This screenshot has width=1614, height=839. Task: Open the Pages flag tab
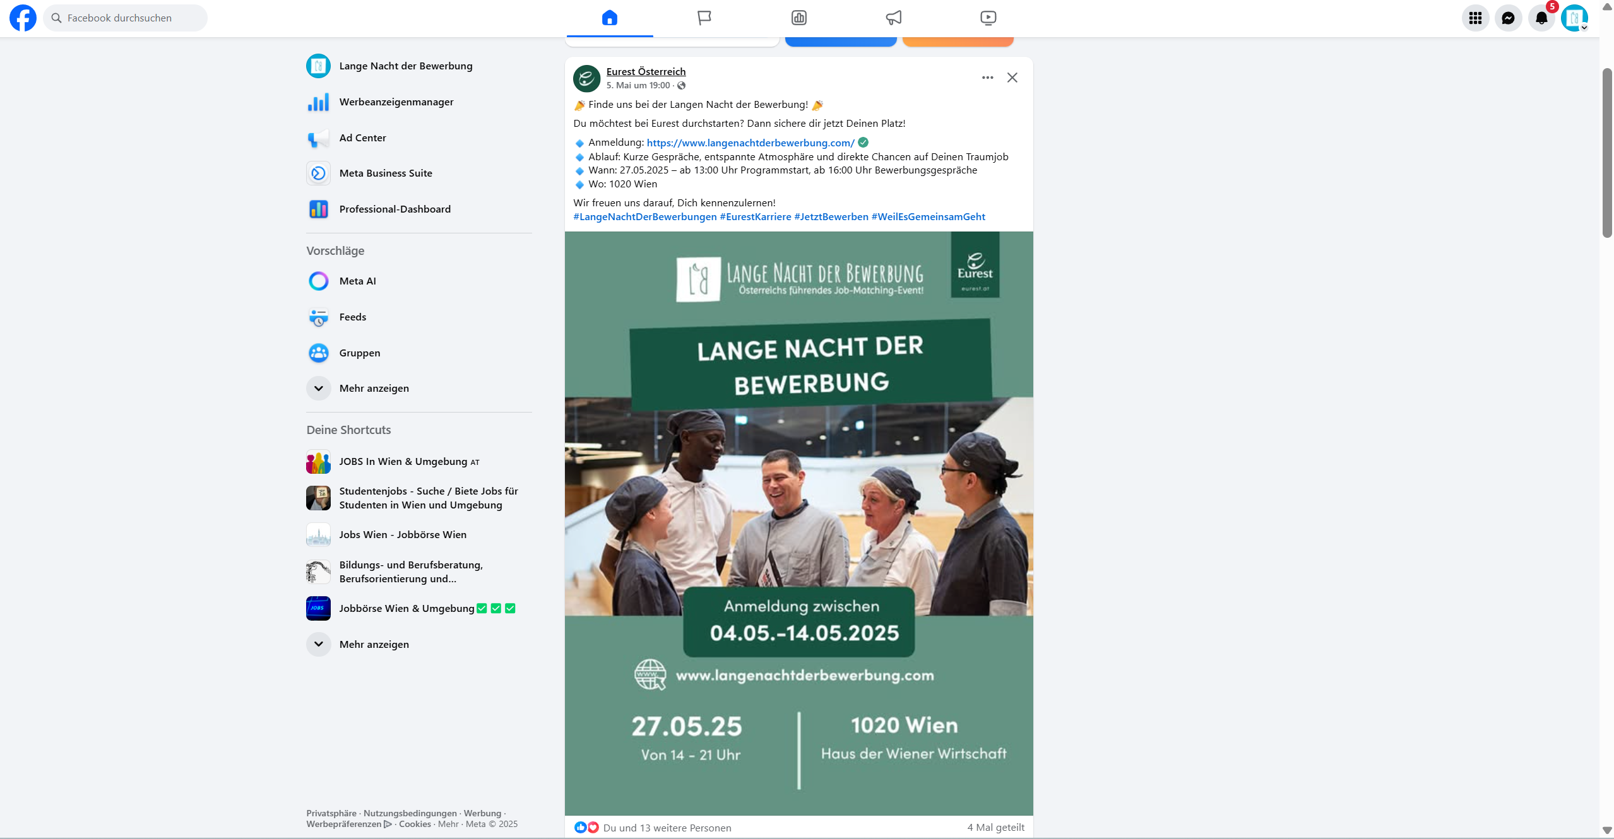704,18
